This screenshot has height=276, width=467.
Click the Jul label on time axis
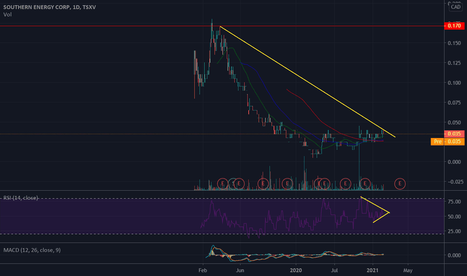pos(334,270)
